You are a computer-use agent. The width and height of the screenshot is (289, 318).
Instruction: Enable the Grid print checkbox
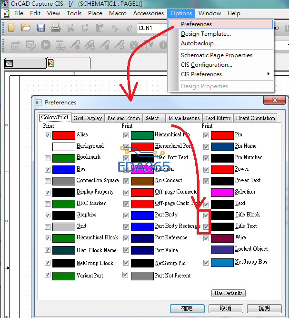point(48,227)
